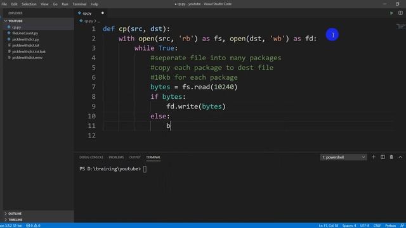
Task: Open the Edit menu
Action: point(14,4)
